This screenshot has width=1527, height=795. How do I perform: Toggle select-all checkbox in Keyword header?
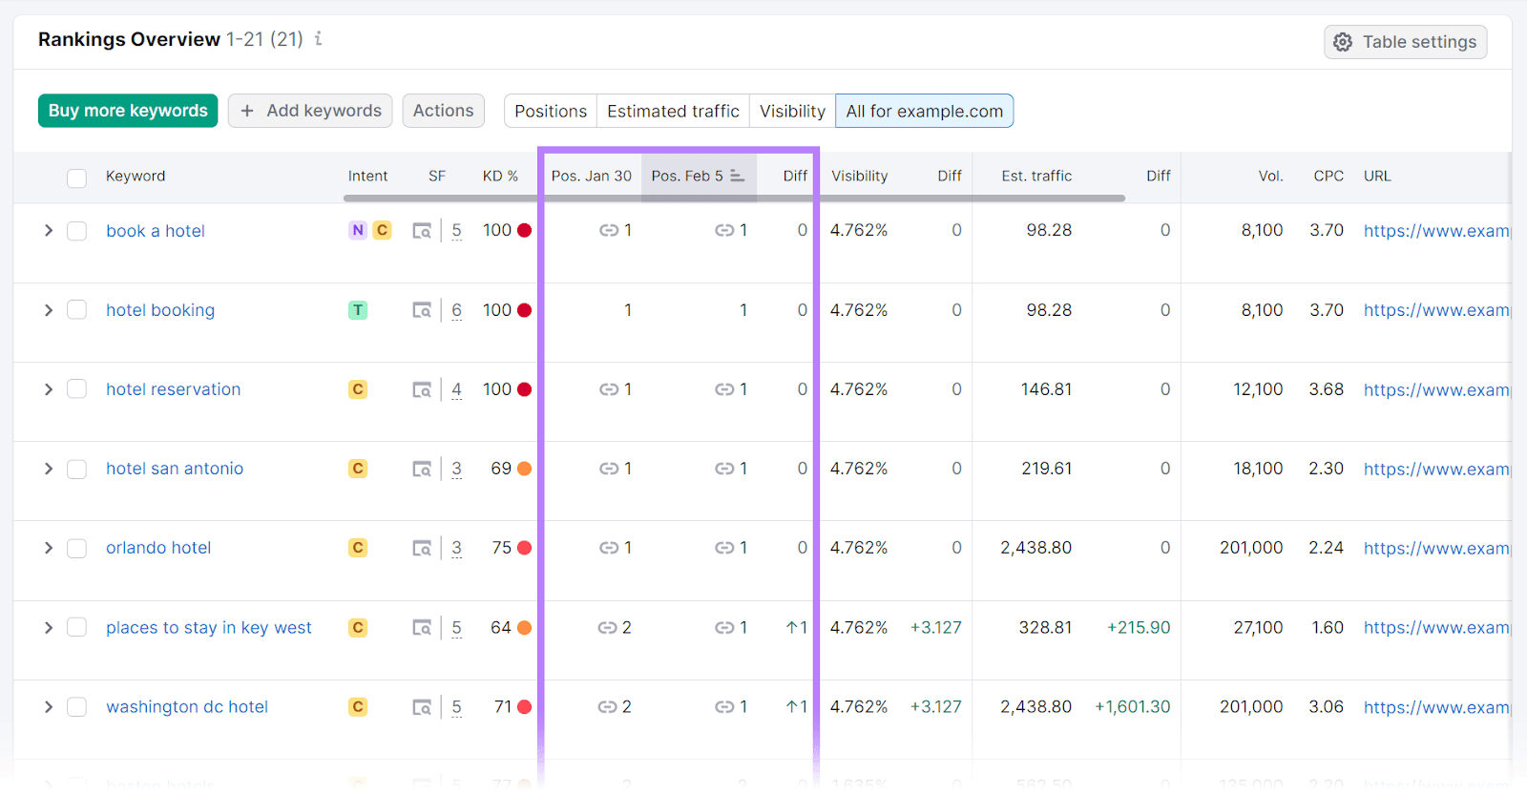77,178
